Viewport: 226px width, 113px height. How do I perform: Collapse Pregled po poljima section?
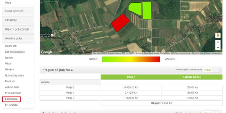click(58, 70)
